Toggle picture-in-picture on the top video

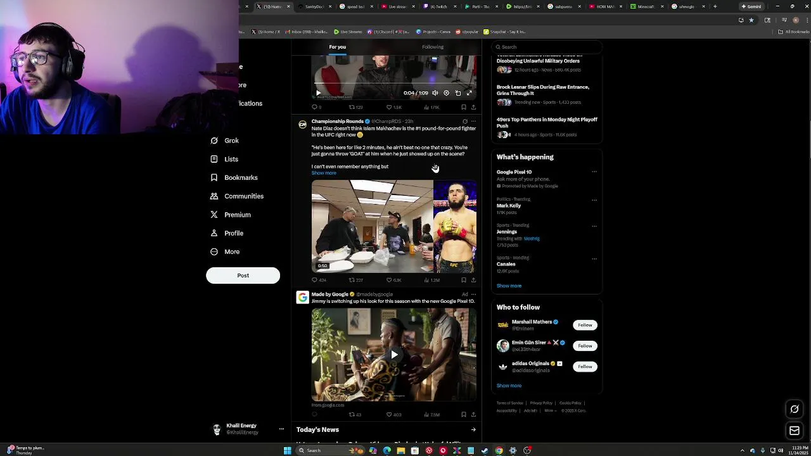click(x=458, y=93)
